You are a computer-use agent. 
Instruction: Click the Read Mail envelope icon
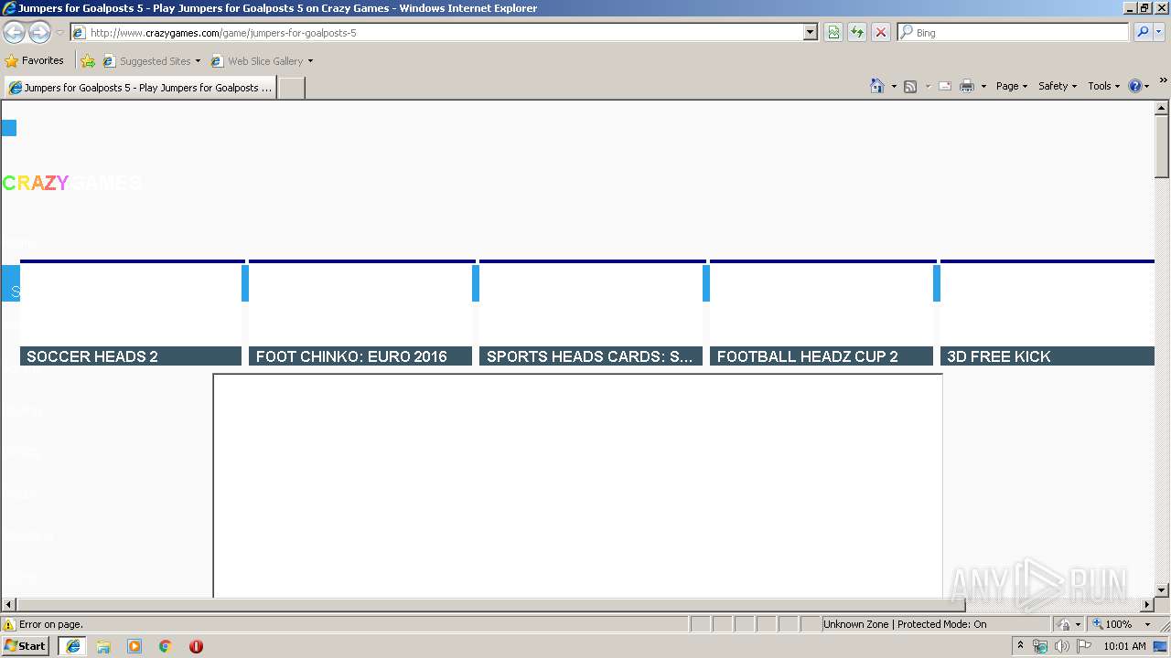pyautogui.click(x=945, y=86)
